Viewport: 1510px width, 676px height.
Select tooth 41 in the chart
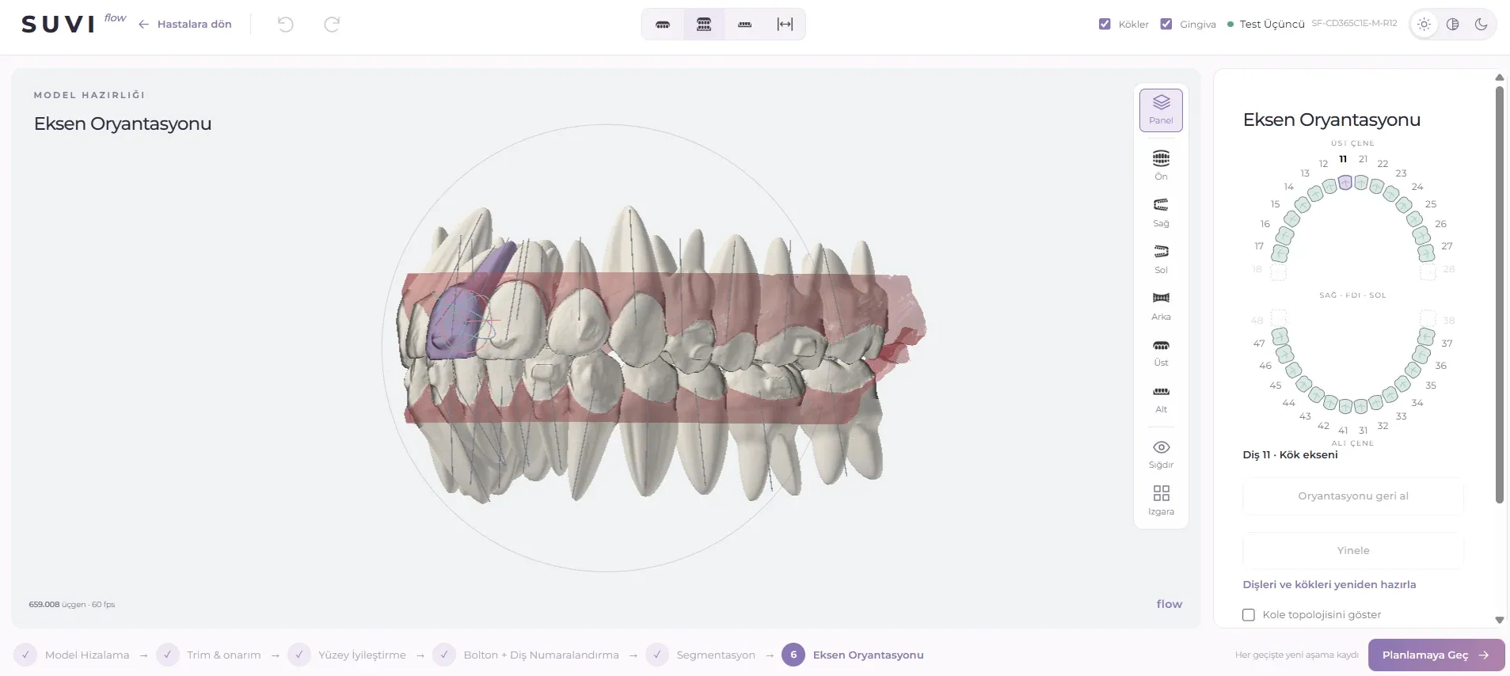[x=1345, y=407]
